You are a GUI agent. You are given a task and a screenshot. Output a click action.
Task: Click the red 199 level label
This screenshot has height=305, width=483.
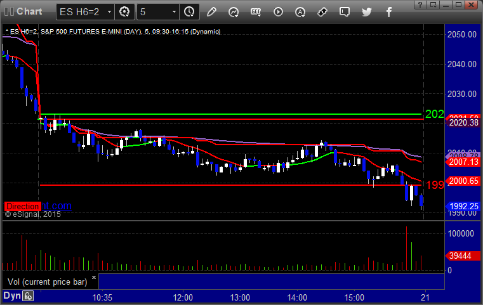click(x=435, y=185)
